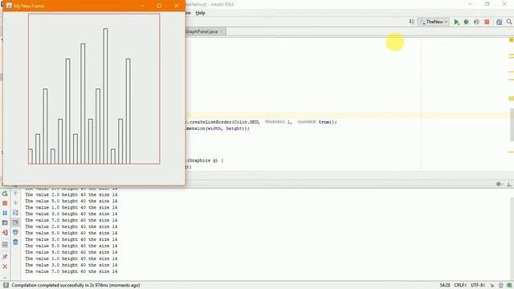Open Project Structure dialog

click(499, 22)
